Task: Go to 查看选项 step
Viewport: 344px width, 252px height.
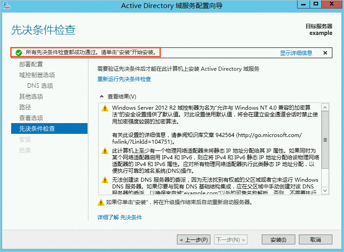Action: 31,118
